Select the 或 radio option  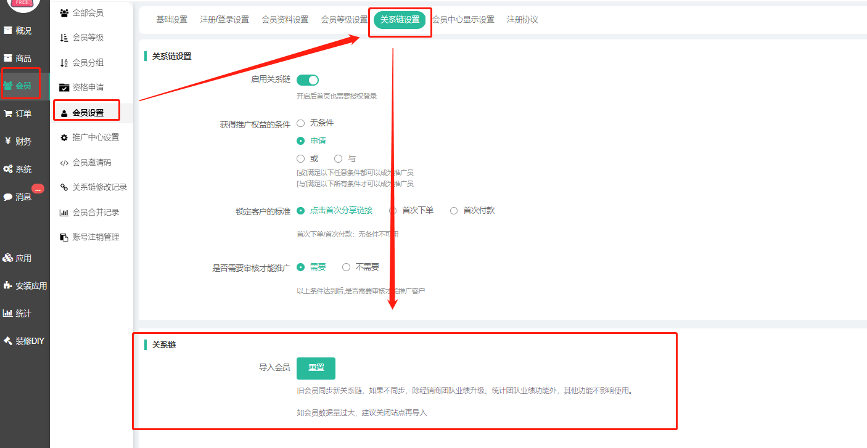[301, 158]
